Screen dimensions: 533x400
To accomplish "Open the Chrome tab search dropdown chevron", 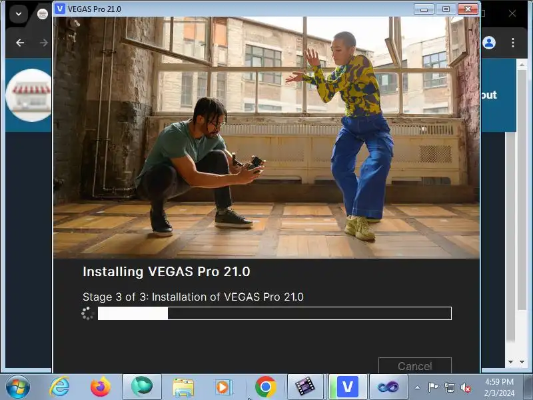I will (19, 14).
